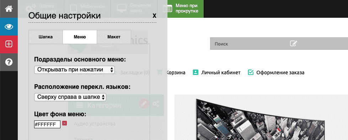Select the Основное меню toolbar item
The width and height of the screenshot is (348, 140).
point(134,9)
